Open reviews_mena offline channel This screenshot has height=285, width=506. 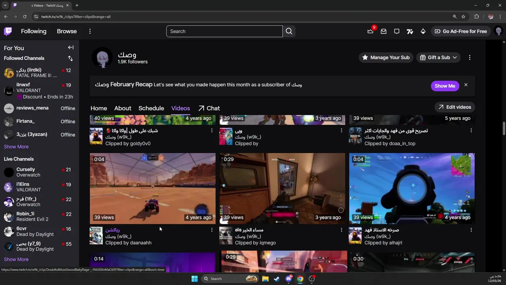coord(40,108)
